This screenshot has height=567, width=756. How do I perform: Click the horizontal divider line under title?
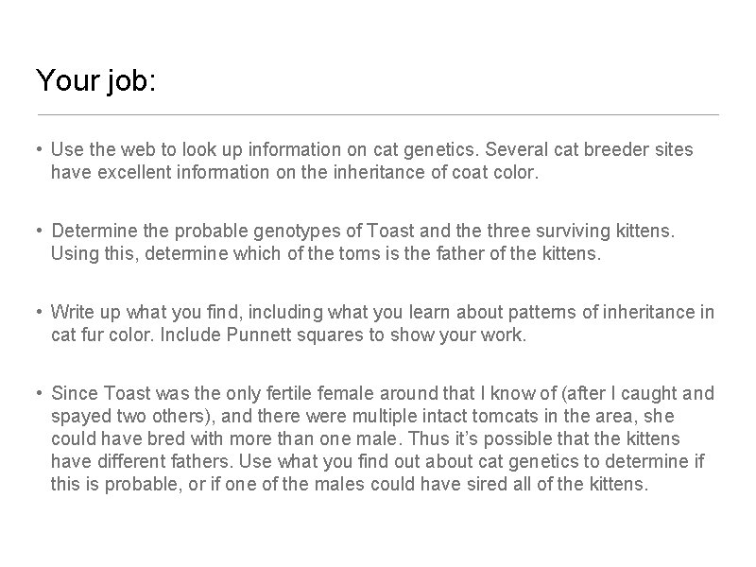tap(378, 114)
